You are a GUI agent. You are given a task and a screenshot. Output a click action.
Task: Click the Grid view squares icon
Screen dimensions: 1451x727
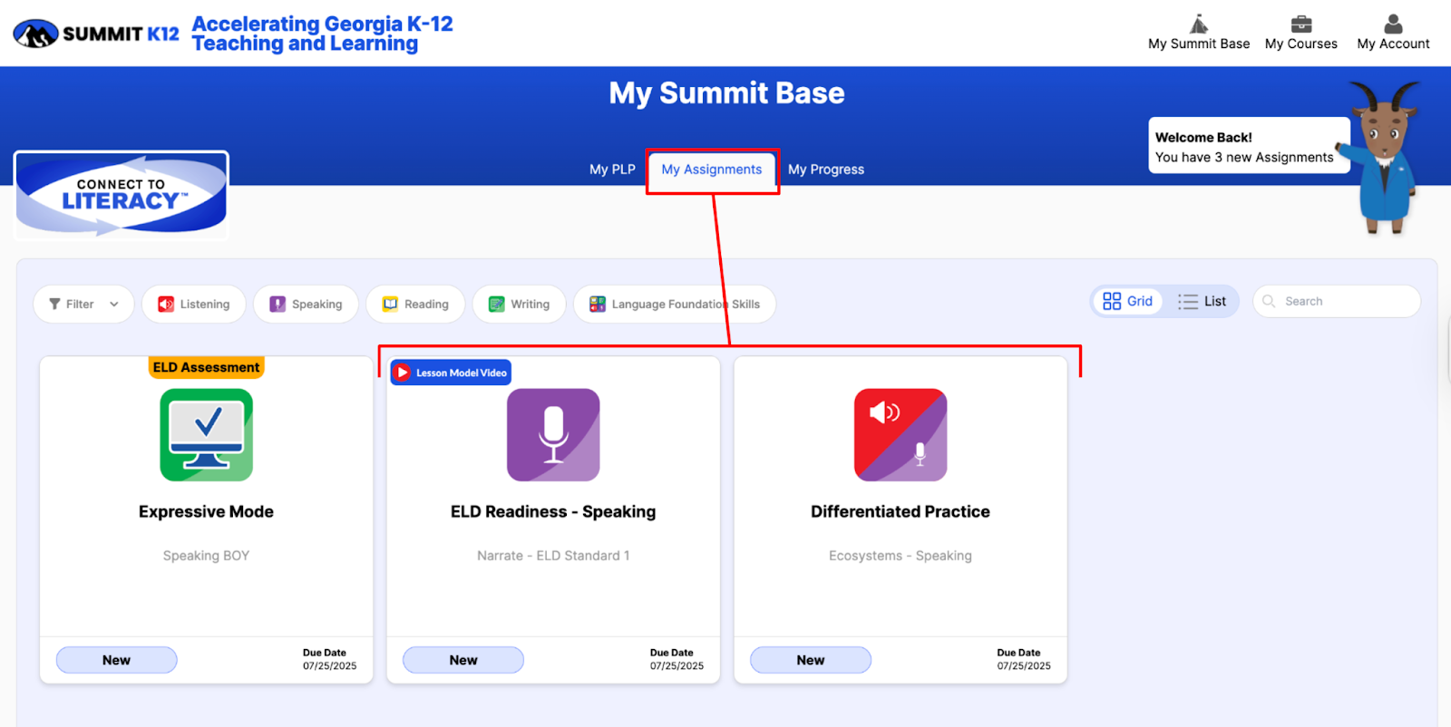click(1112, 301)
